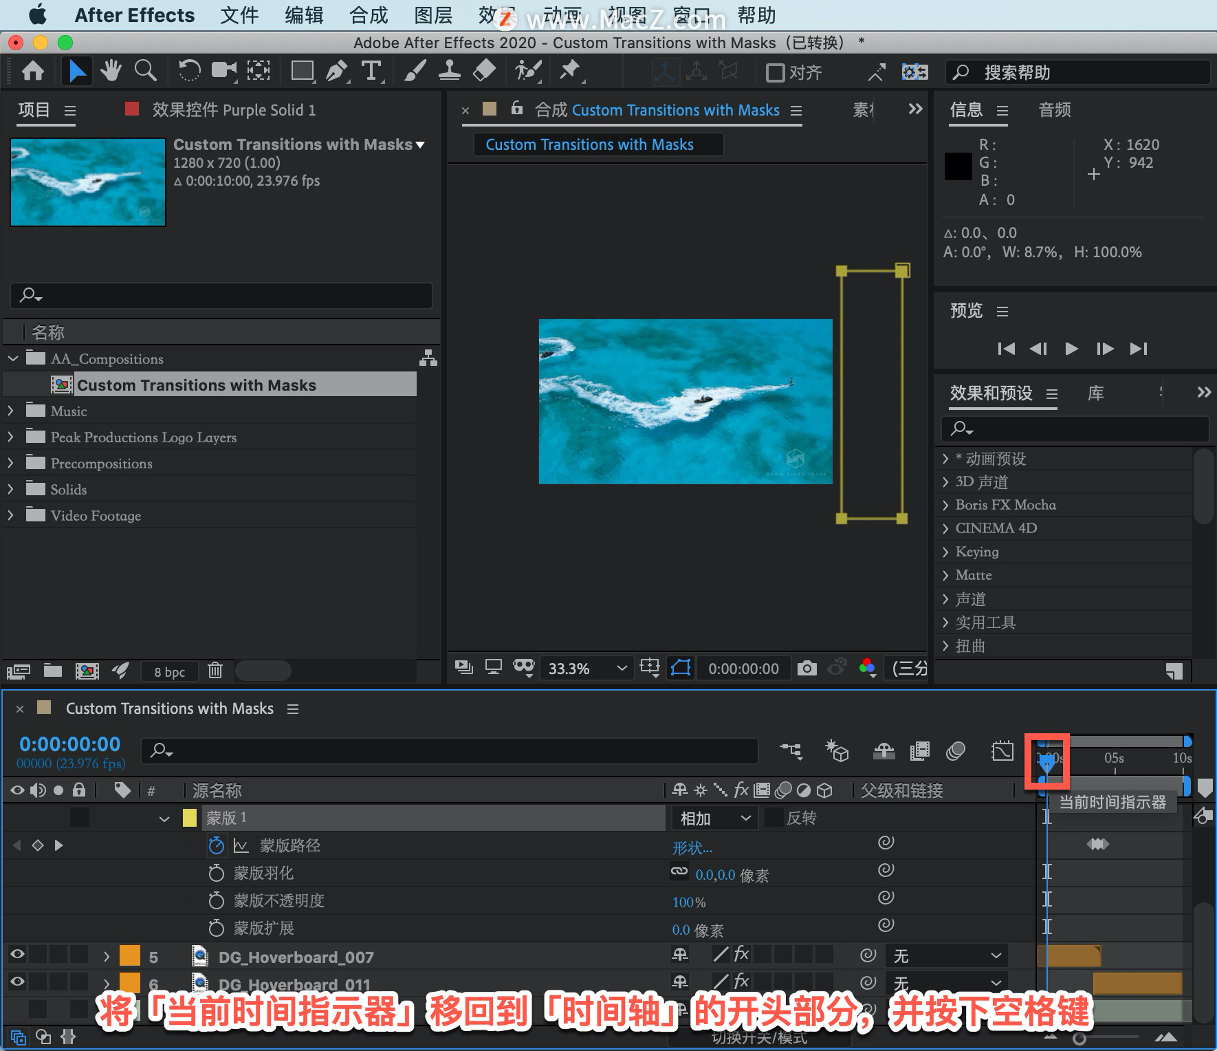Image resolution: width=1217 pixels, height=1051 pixels.
Task: Click the 0:00:00:00 timecode in viewer footer
Action: [x=743, y=669]
